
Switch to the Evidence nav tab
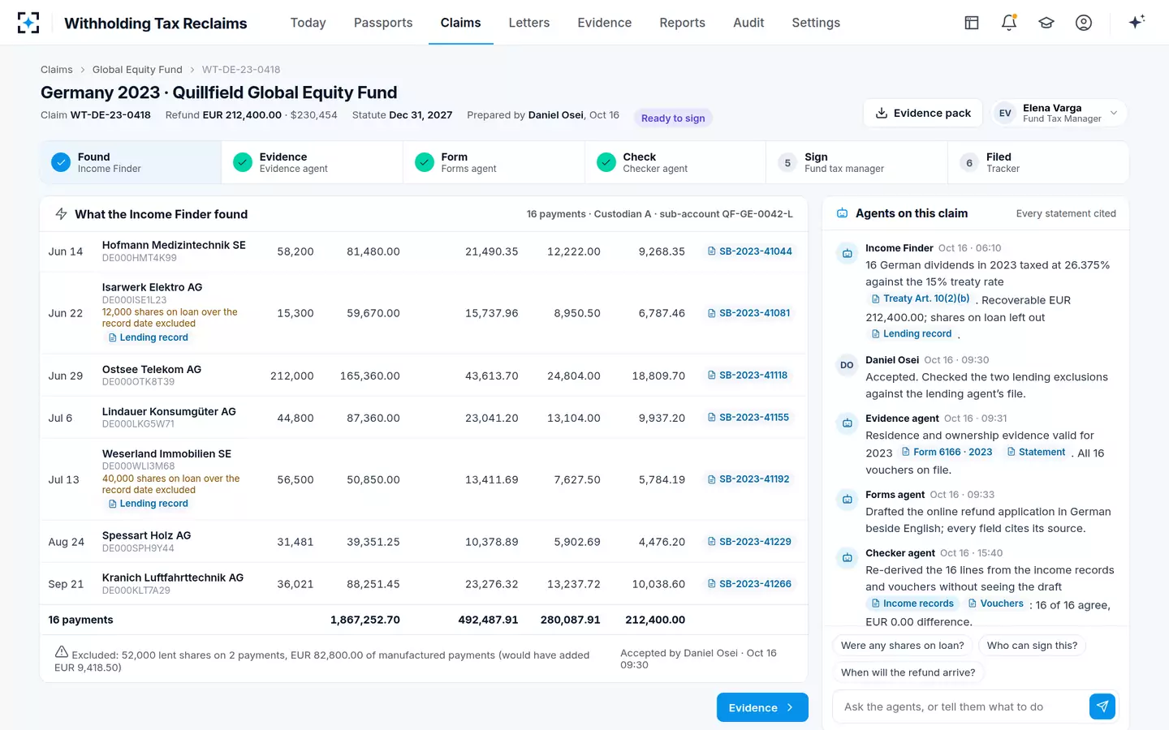pyautogui.click(x=605, y=23)
